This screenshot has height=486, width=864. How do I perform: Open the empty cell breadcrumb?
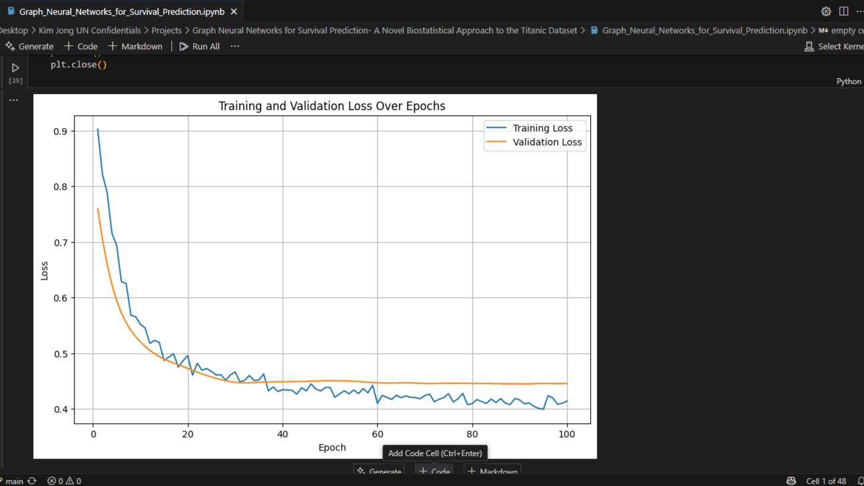point(841,30)
